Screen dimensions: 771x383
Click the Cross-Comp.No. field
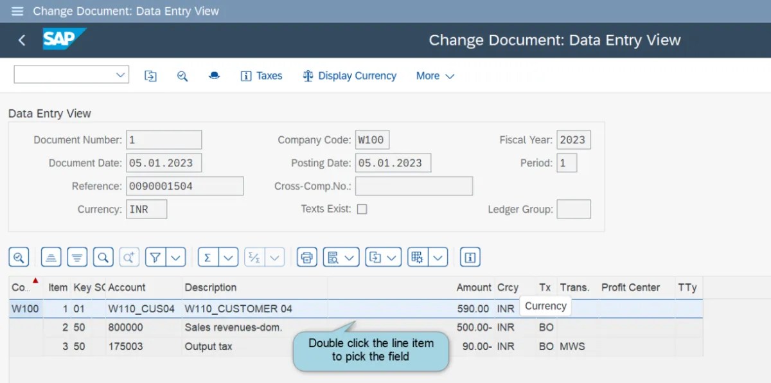(x=414, y=186)
